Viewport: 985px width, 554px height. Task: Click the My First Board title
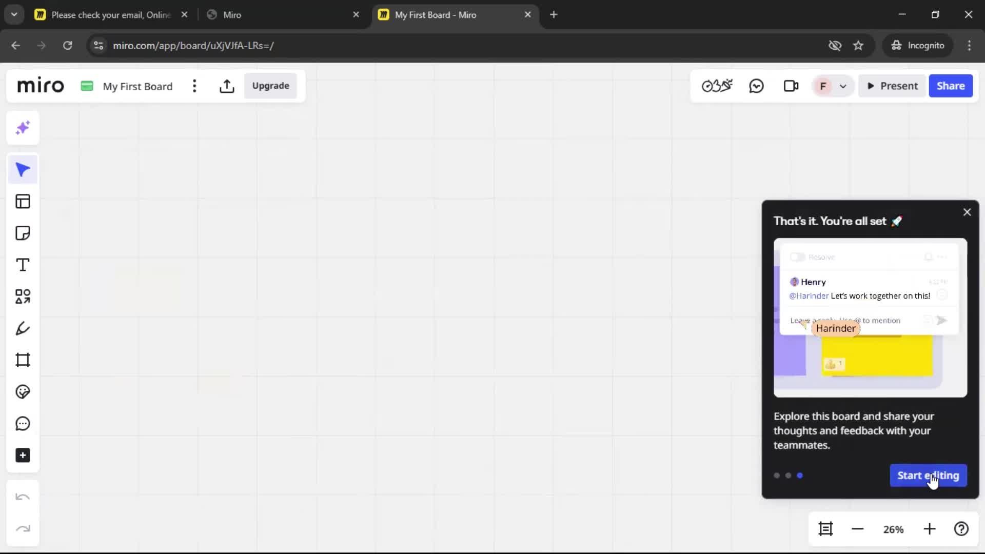[x=137, y=86]
